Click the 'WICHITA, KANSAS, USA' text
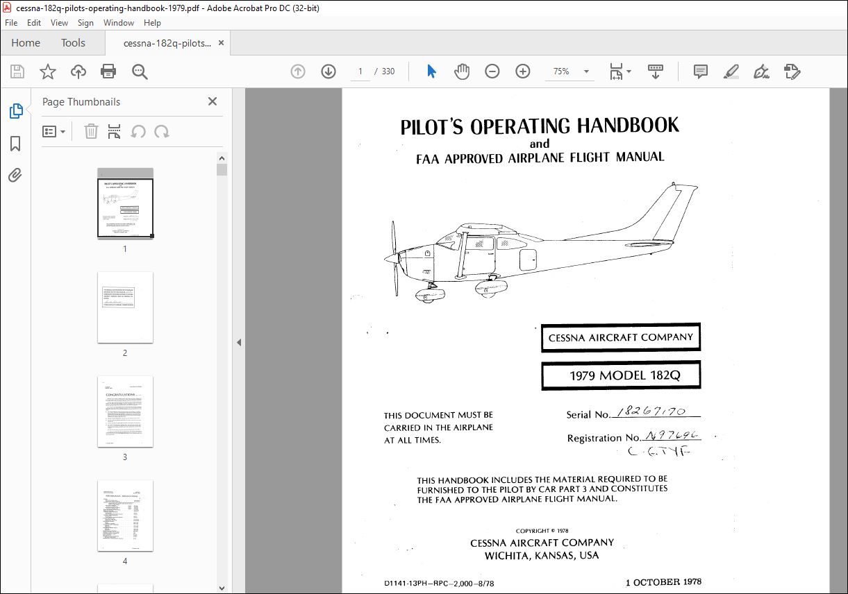848x594 pixels. tap(542, 555)
